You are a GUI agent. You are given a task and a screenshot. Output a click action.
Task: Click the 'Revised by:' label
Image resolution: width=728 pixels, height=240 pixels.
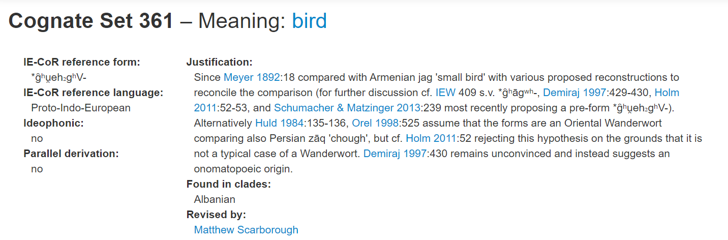coord(216,215)
